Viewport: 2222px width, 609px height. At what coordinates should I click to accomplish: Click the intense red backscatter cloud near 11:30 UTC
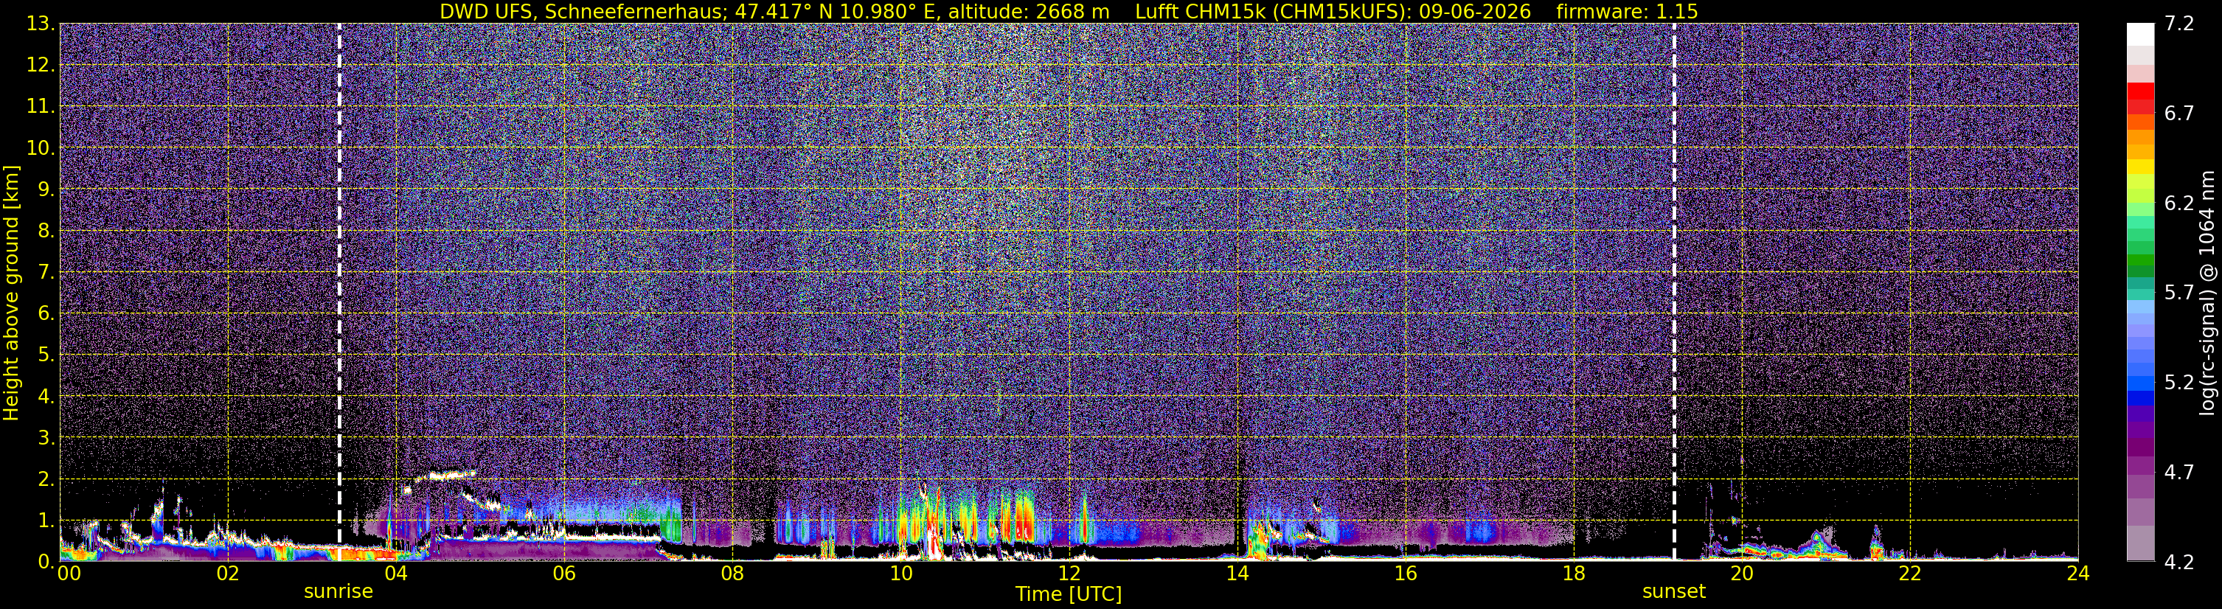click(1024, 520)
